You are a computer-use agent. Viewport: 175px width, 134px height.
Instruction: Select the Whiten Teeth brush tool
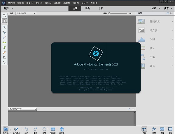point(4,37)
